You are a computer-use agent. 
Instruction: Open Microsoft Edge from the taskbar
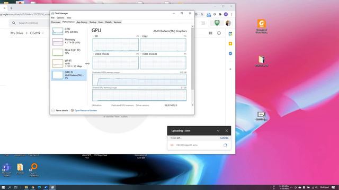(39, 187)
